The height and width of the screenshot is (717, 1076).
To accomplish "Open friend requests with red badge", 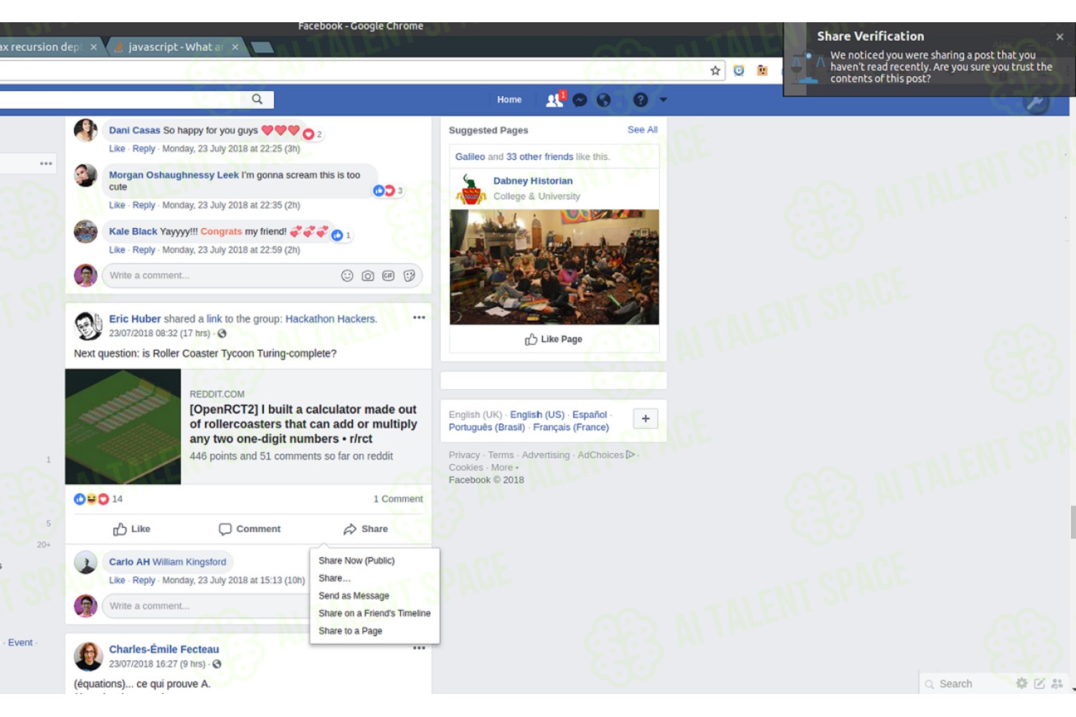I will pyautogui.click(x=555, y=100).
